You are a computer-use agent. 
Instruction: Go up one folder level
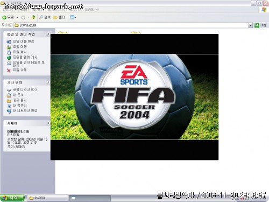pyautogui.click(x=33, y=17)
